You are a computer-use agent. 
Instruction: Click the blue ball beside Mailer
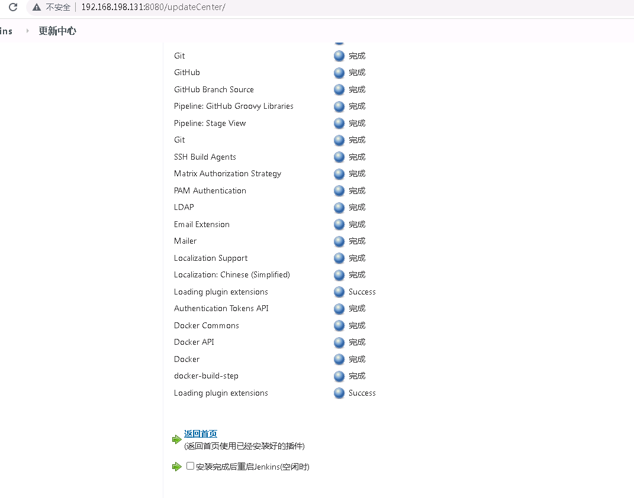[339, 241]
